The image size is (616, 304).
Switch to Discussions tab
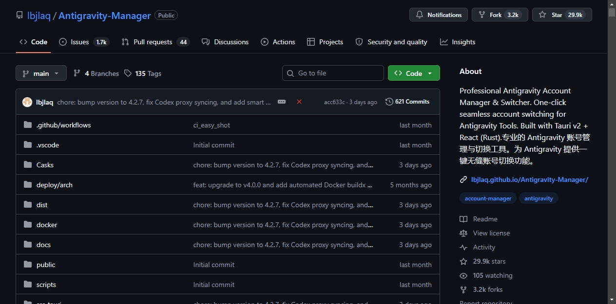(225, 42)
